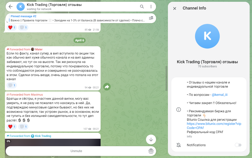Click the crossed bell notifications icon
252x158 pixels.
click(x=178, y=145)
